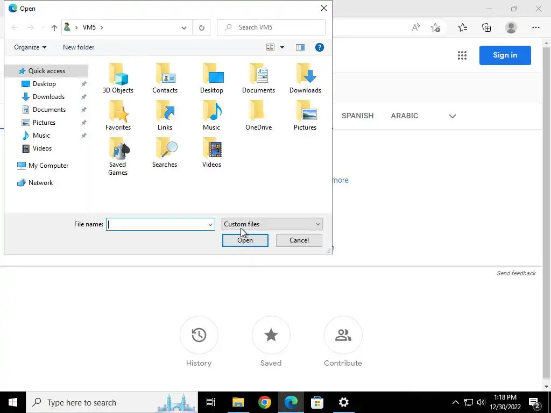Select the Videos folder in the file list
The height and width of the screenshot is (413, 551).
[x=211, y=153]
